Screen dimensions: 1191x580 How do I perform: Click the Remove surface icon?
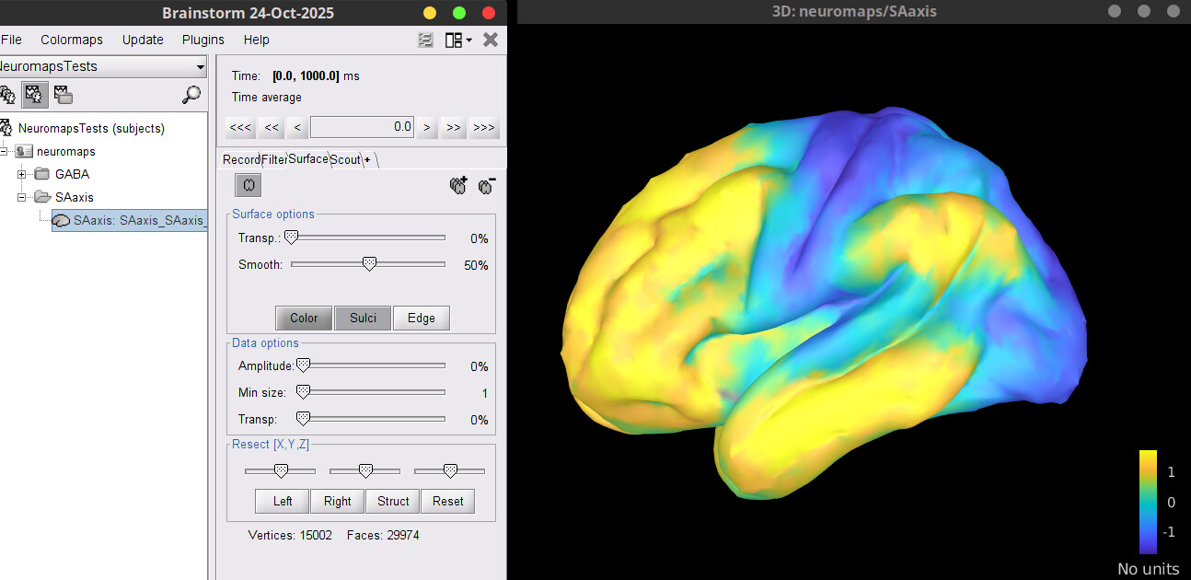tap(487, 185)
